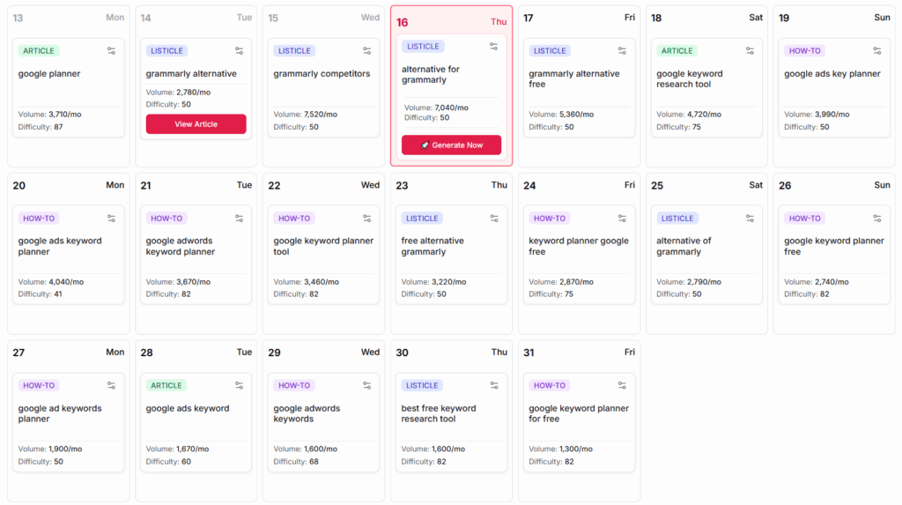The width and height of the screenshot is (902, 505).
Task: Click sliders icon on 'google keyword planner for free' card
Action: point(622,385)
